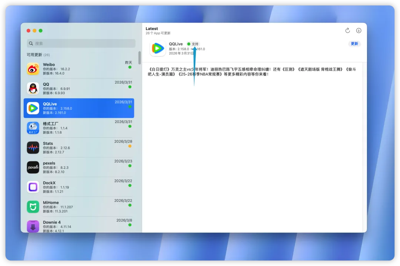Click the green status dot on pexels row
Image resolution: width=400 pixels, height=266 pixels.
130,166
